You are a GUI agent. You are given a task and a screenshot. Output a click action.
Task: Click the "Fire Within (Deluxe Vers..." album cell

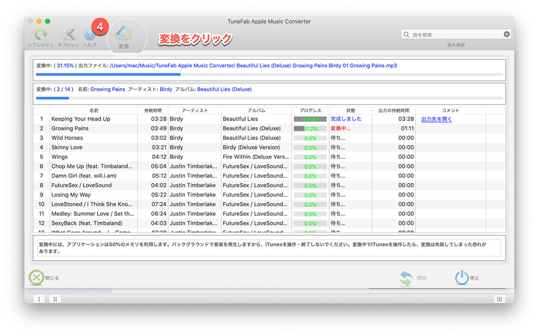[255, 157]
